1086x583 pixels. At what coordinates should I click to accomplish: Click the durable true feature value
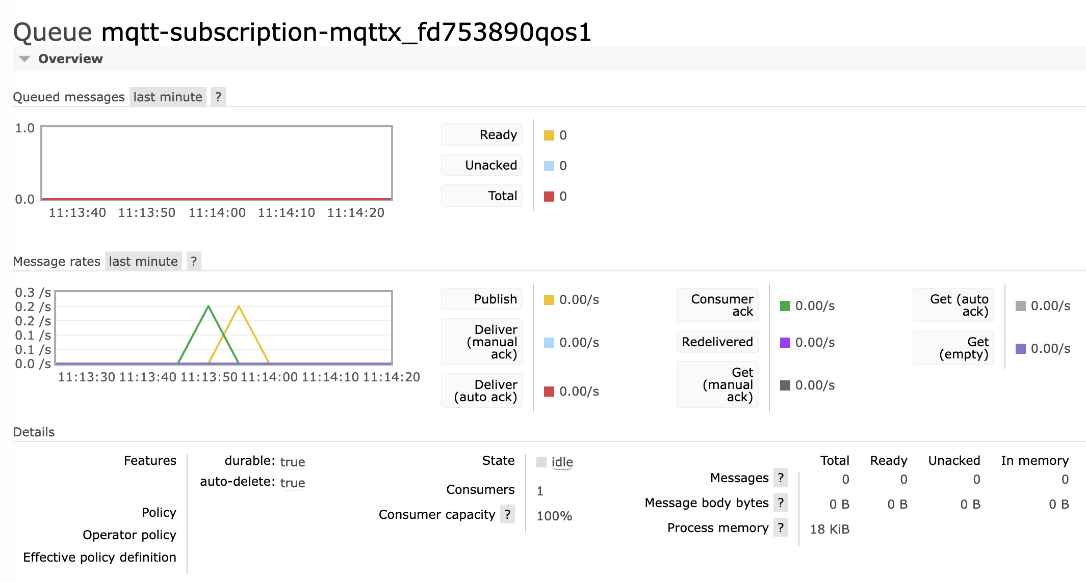click(292, 462)
